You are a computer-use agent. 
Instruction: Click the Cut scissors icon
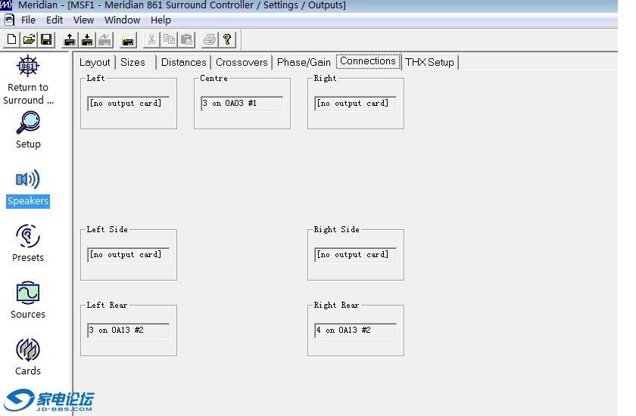(x=151, y=39)
